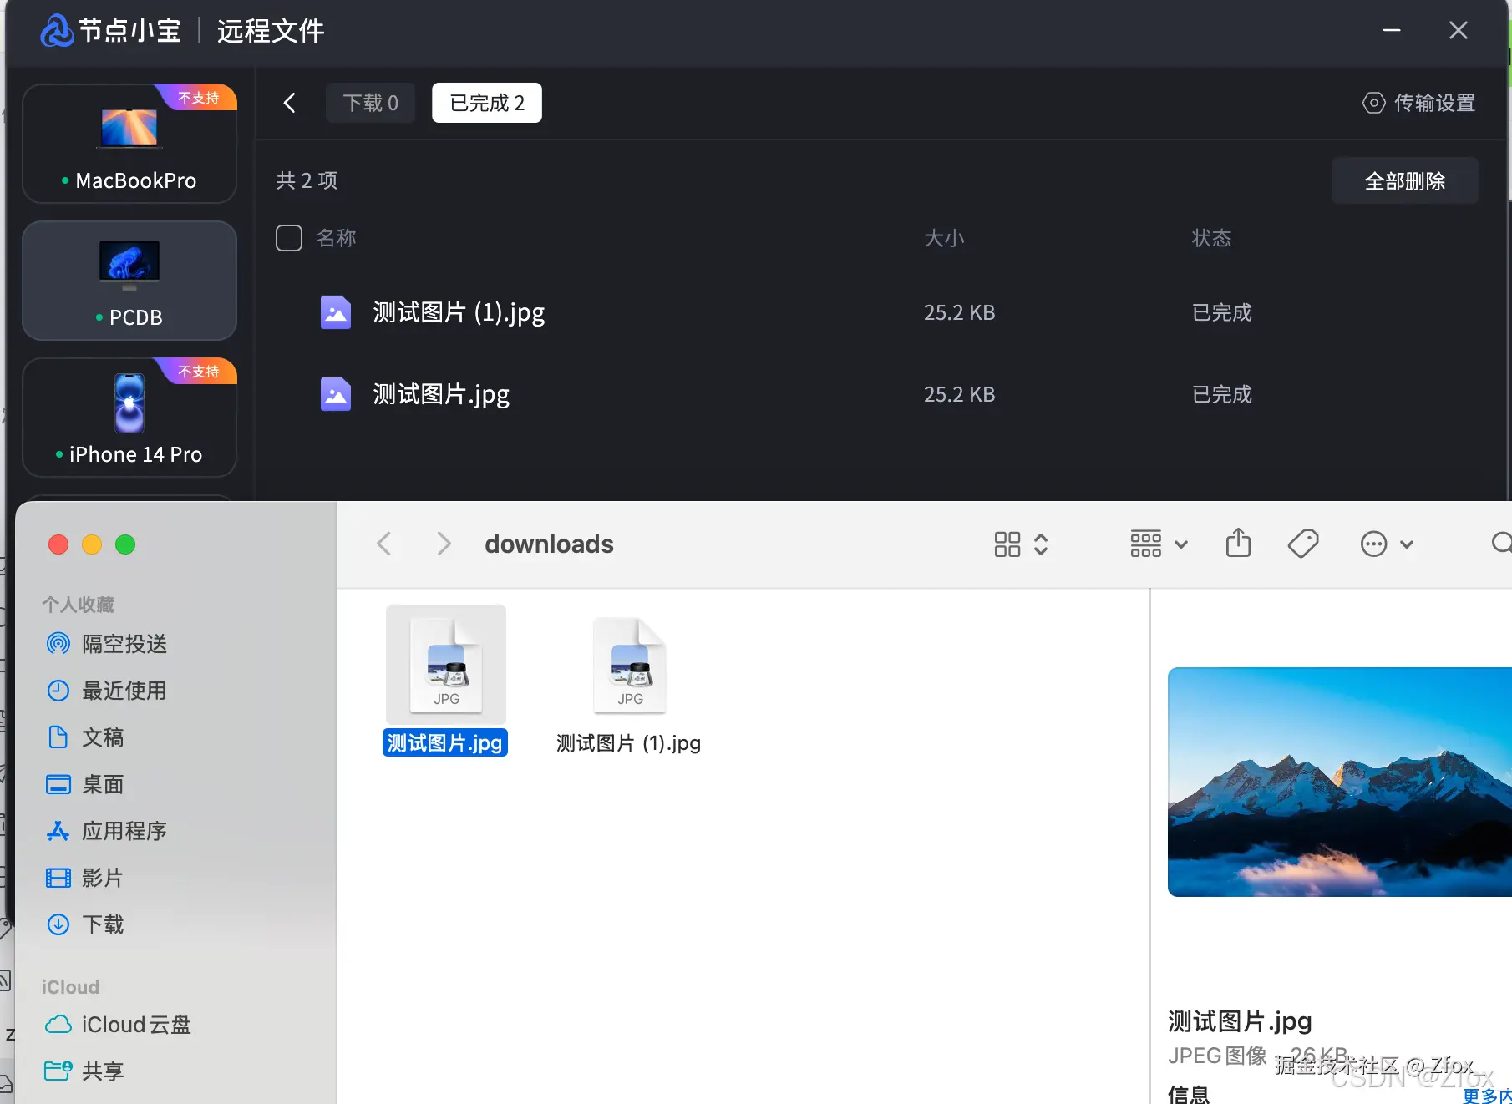Open the sort order chevron near view icon
The image size is (1512, 1104).
tap(1041, 544)
